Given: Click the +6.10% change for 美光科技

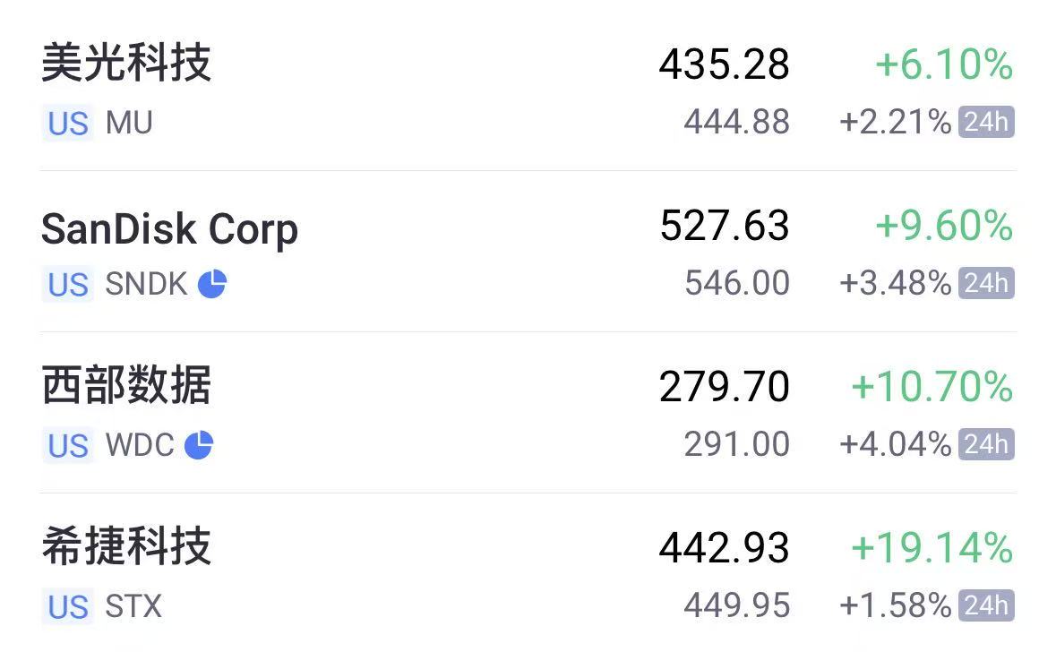Looking at the screenshot, I should (944, 64).
